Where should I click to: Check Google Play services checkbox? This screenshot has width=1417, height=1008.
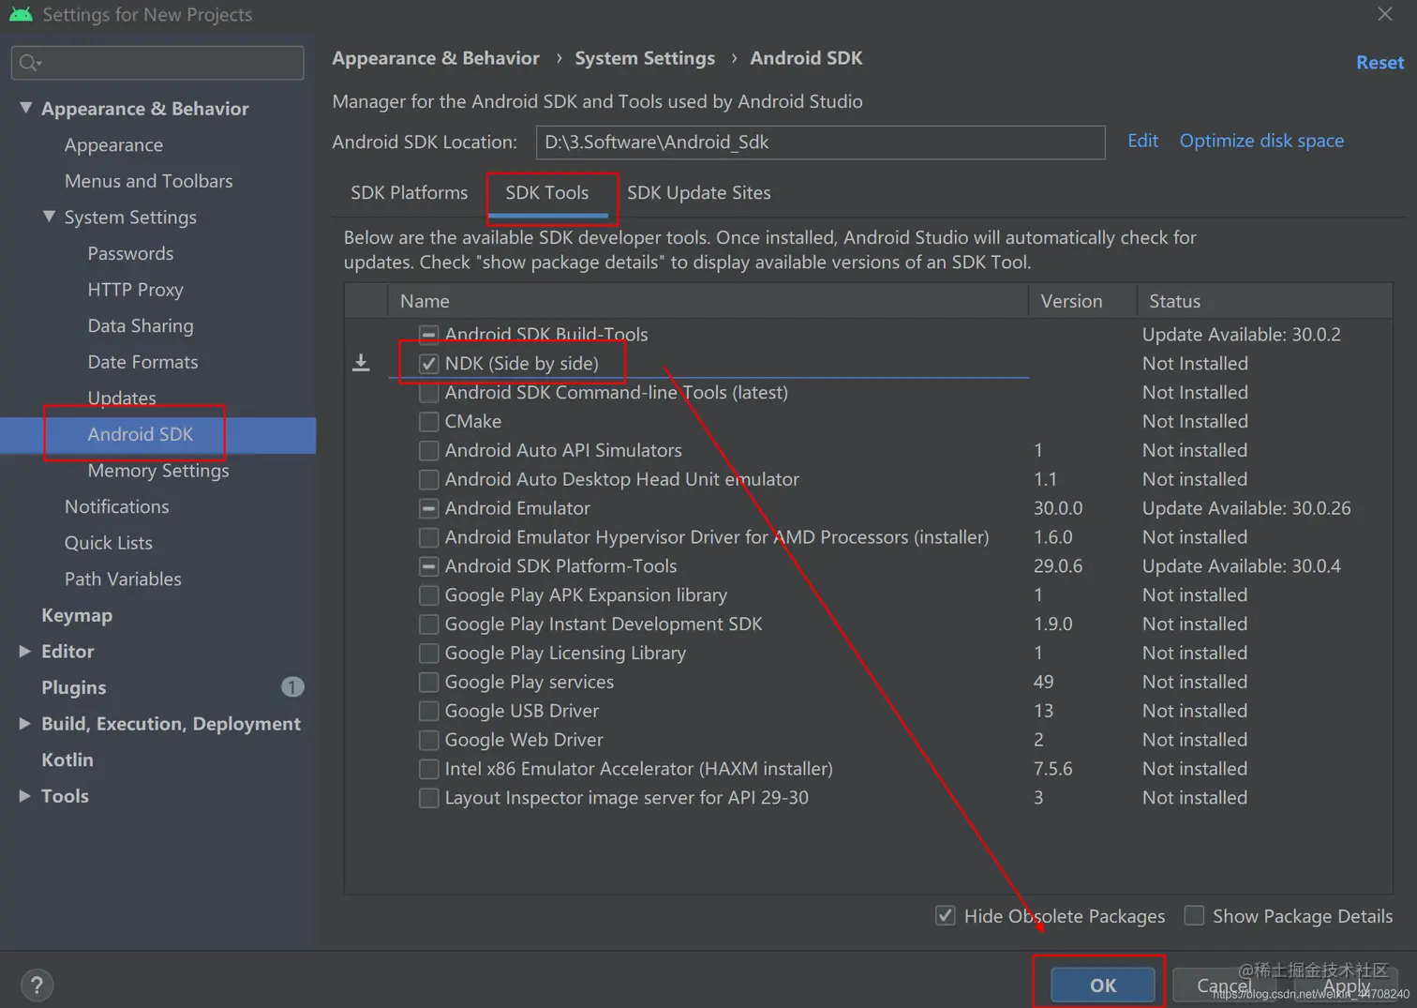(428, 683)
